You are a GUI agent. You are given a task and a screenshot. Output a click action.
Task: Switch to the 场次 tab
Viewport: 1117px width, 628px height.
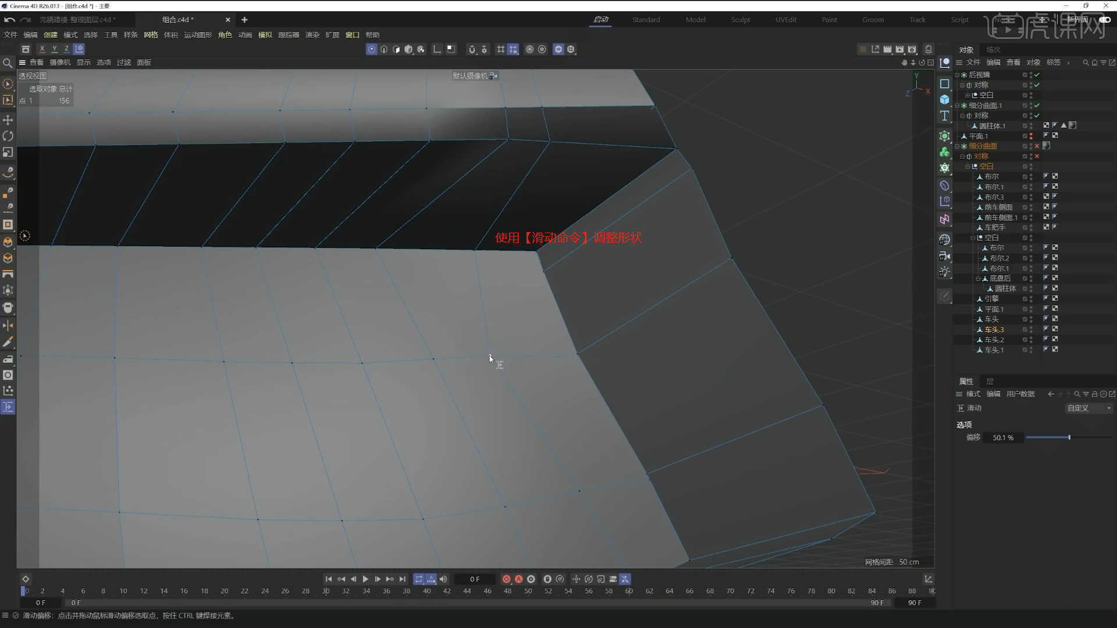point(993,49)
